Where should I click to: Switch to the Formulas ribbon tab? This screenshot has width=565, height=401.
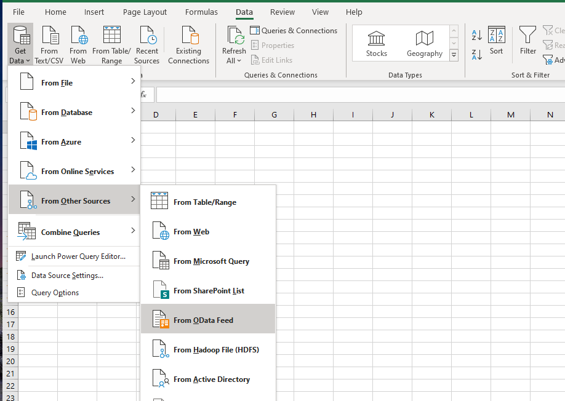coord(201,12)
